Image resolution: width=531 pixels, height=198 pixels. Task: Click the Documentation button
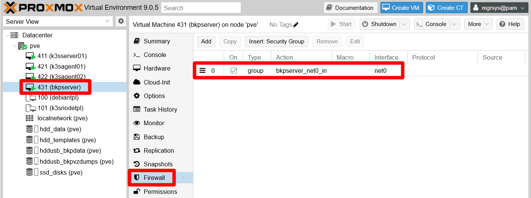tap(350, 8)
